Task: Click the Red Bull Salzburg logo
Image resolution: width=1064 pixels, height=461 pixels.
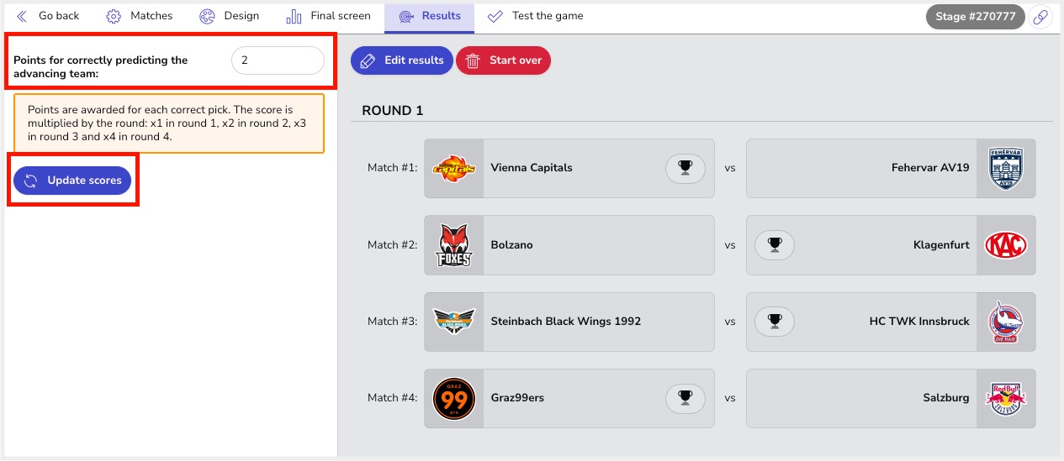Action: coord(1006,398)
